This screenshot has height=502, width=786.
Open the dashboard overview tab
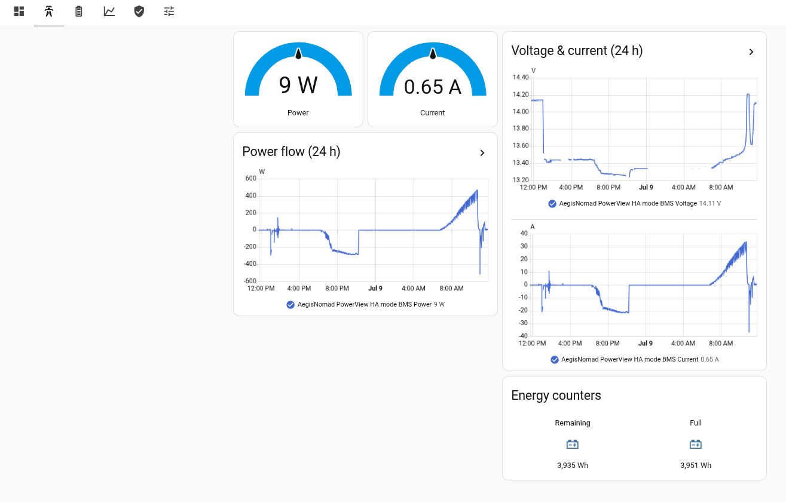click(x=19, y=11)
